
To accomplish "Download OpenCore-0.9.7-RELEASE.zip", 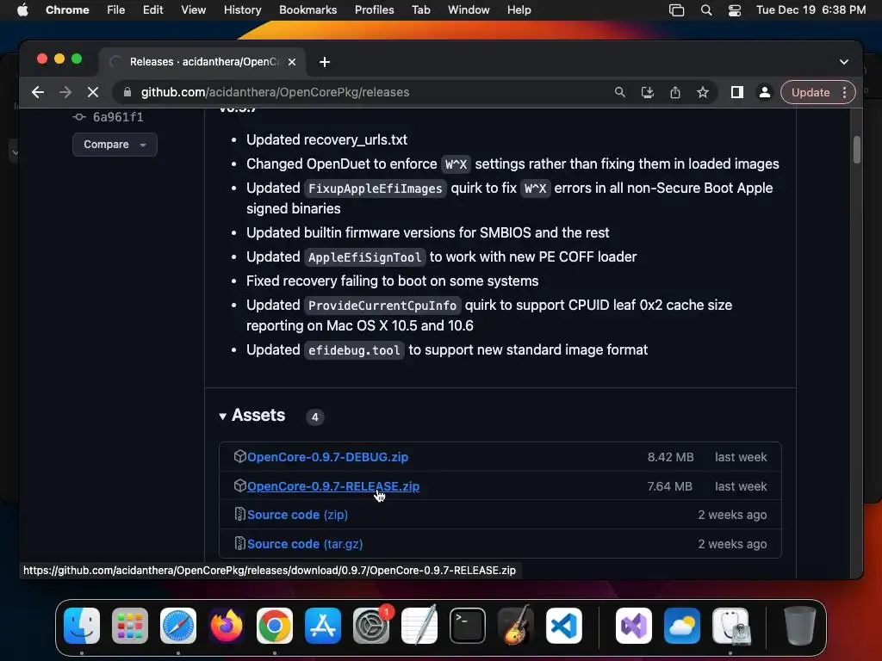I will [333, 486].
